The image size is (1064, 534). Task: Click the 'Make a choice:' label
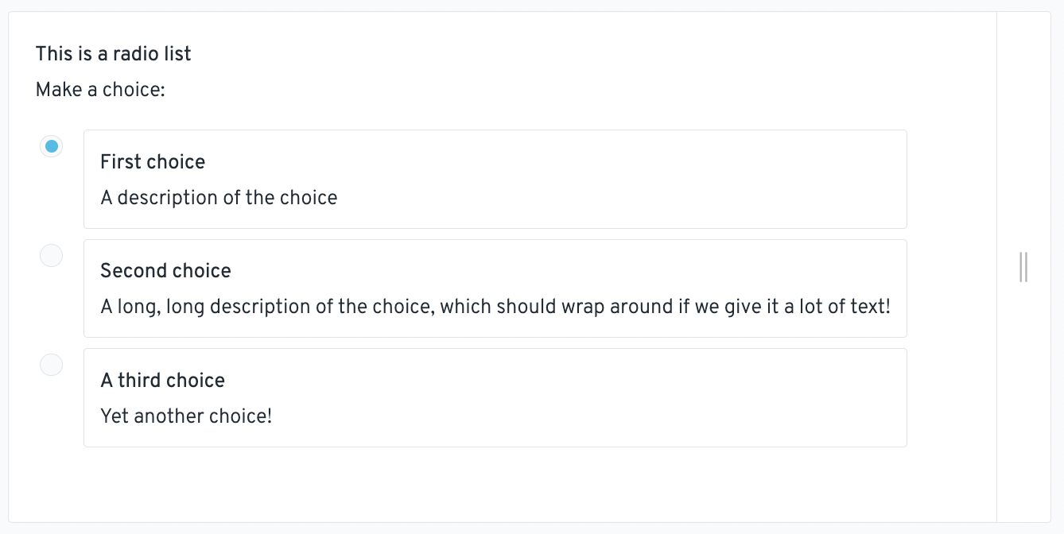pyautogui.click(x=100, y=90)
